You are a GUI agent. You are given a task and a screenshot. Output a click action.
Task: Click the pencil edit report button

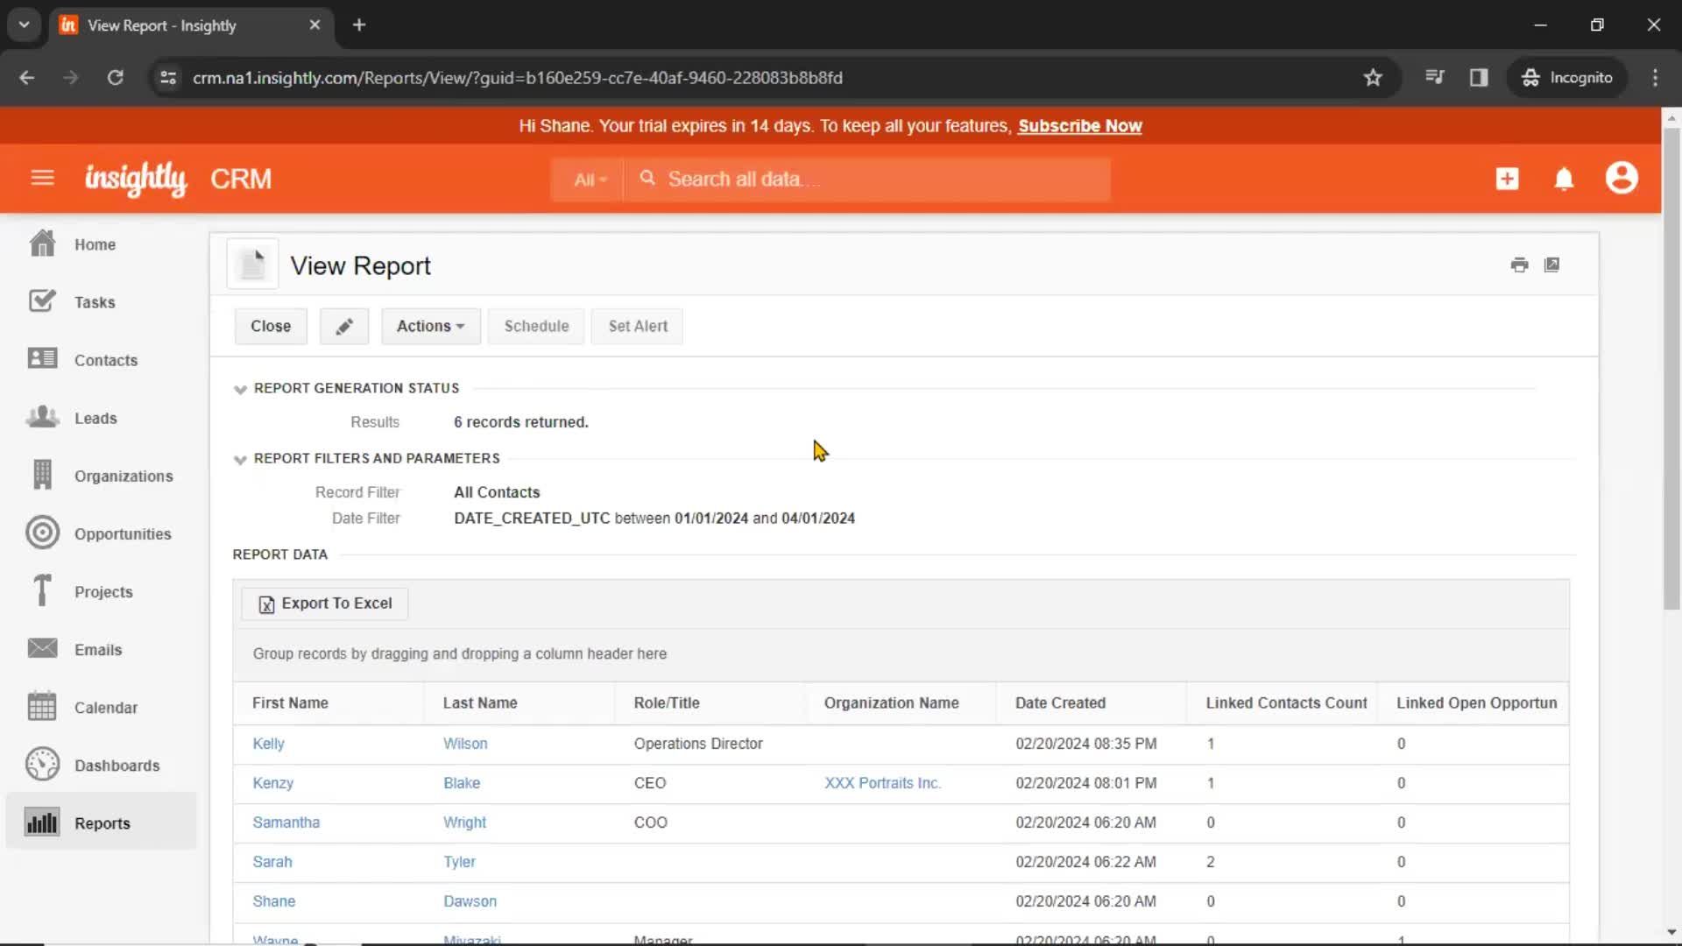pos(344,326)
